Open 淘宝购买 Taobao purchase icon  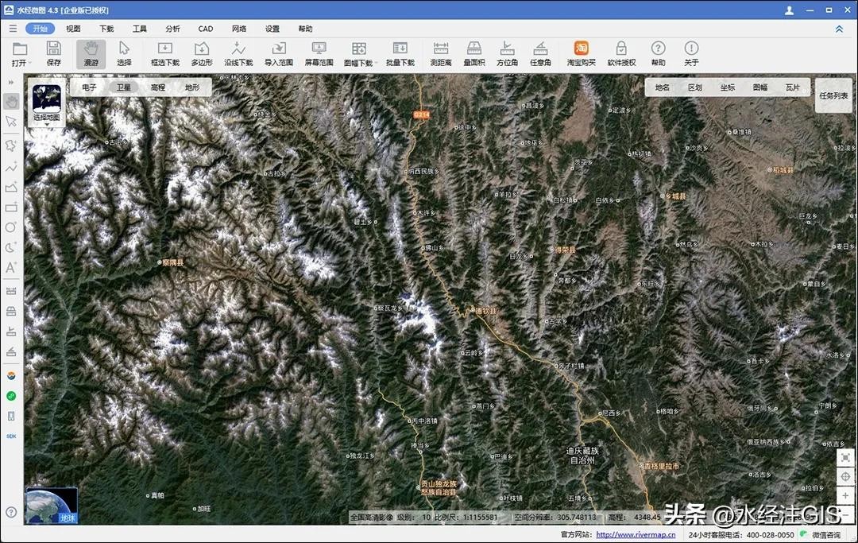pyautogui.click(x=581, y=53)
